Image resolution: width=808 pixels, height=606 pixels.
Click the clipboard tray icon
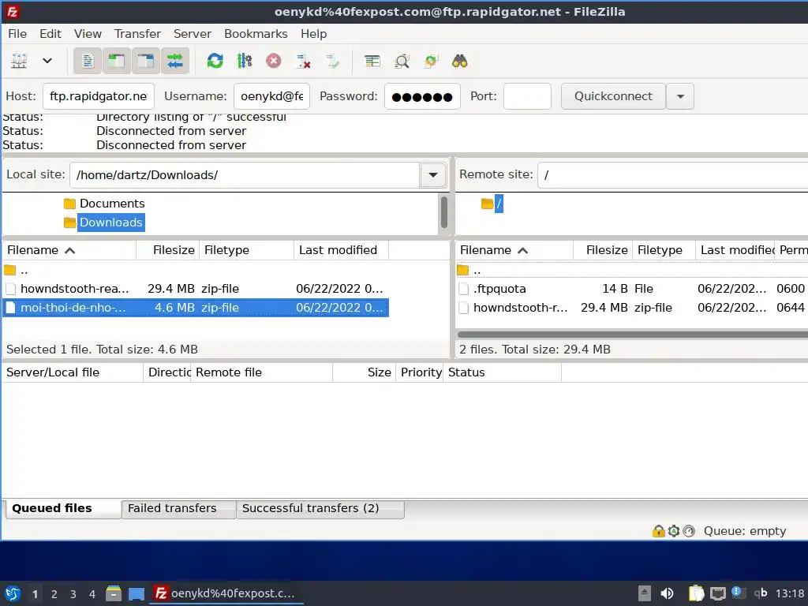coord(696,593)
